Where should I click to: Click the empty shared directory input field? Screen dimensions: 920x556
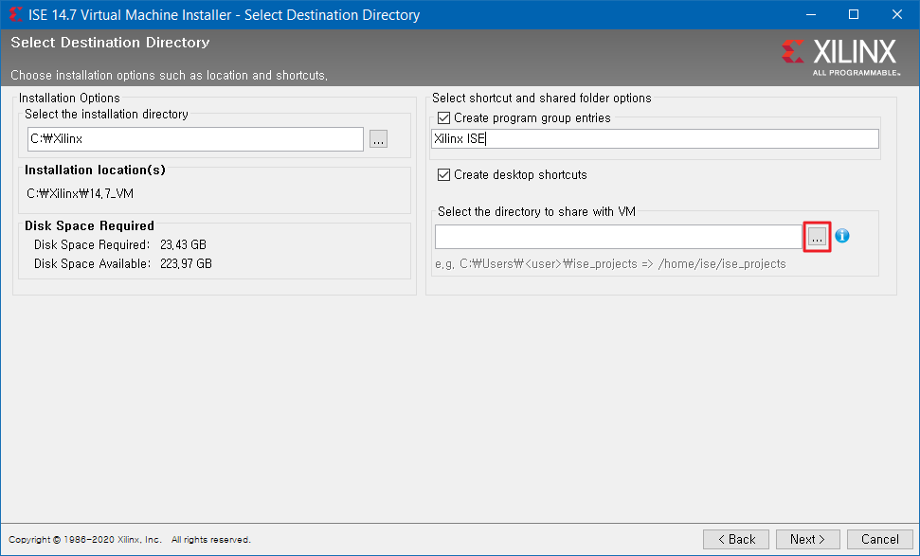click(619, 237)
